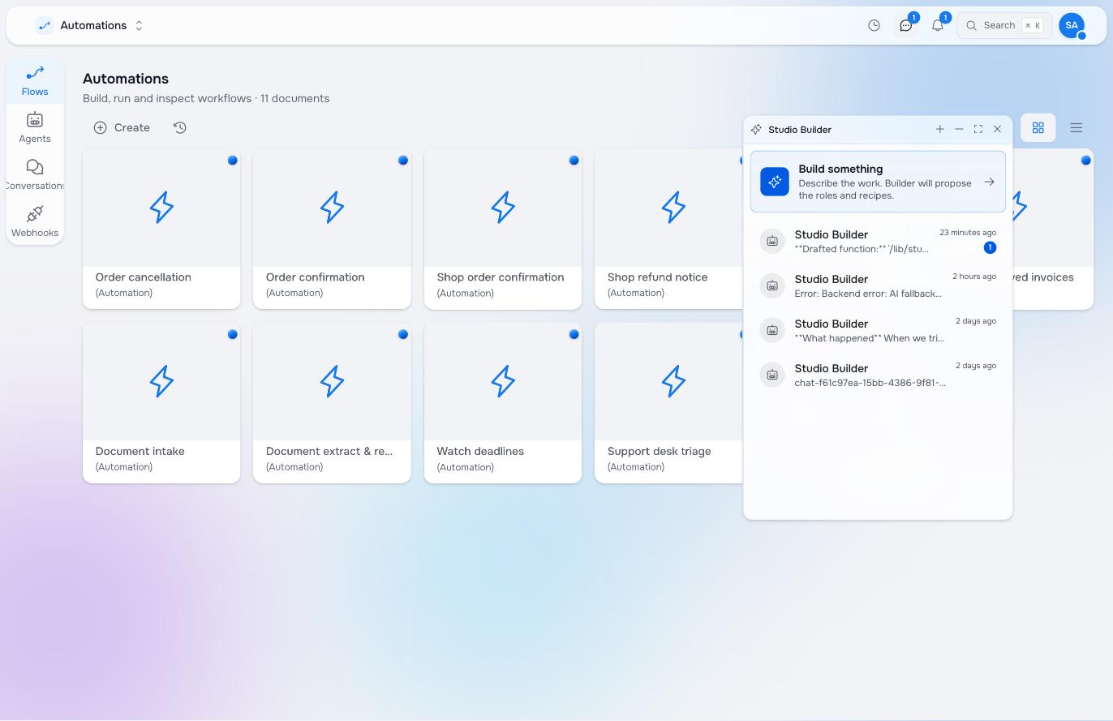
Task: Open the Automations workspace switcher dropdown
Action: 90,25
